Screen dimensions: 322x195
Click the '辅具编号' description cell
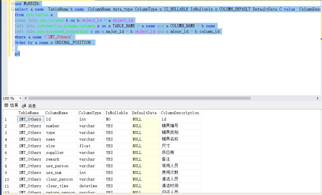181,126
